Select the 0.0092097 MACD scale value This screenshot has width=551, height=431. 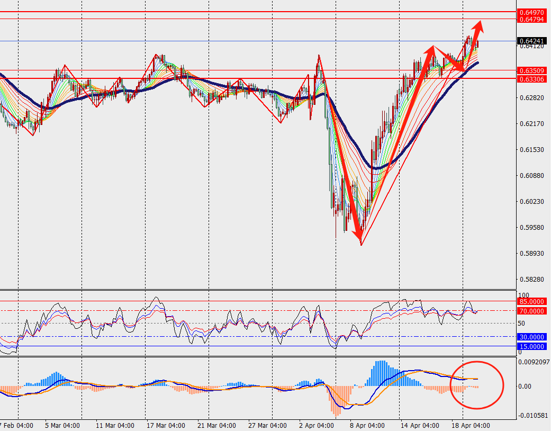click(x=534, y=362)
